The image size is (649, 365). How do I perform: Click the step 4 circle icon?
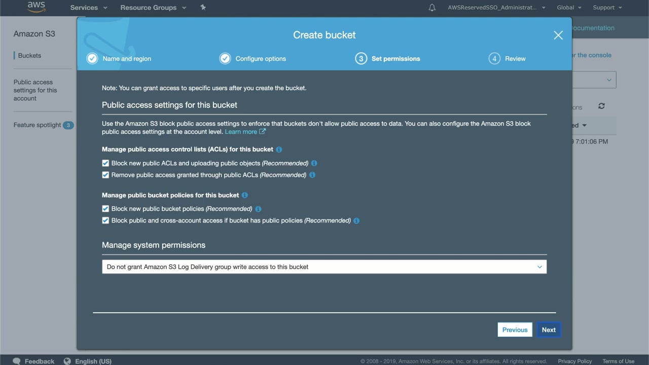[494, 58]
